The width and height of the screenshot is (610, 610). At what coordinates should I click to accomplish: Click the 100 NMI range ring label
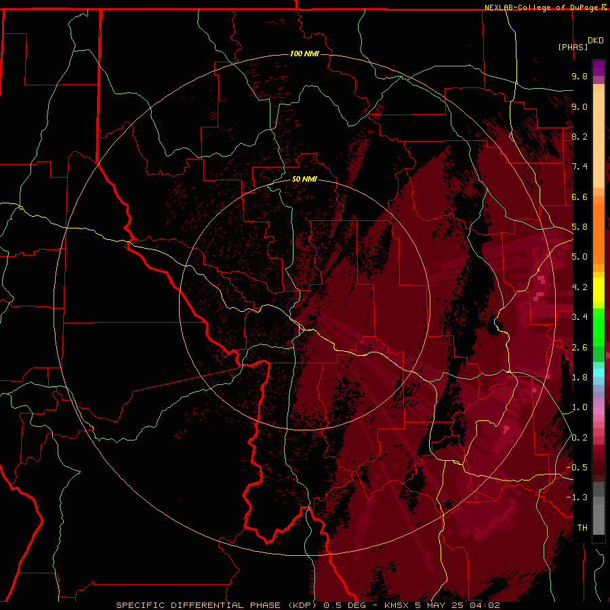[304, 54]
